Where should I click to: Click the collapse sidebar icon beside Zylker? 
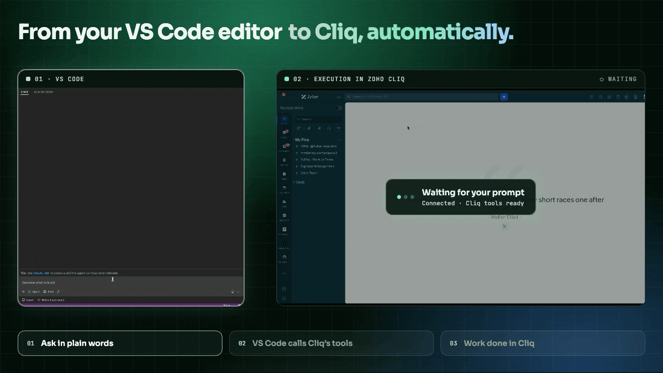click(x=339, y=97)
